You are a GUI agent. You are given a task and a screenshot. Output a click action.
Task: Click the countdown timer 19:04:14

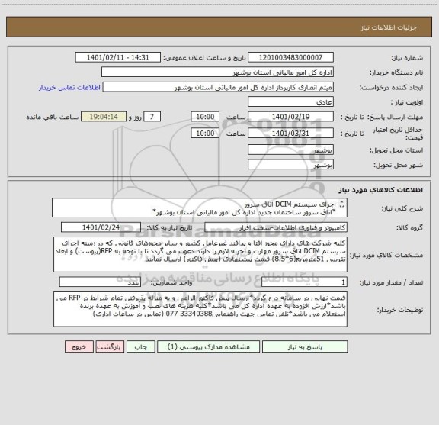pos(104,117)
